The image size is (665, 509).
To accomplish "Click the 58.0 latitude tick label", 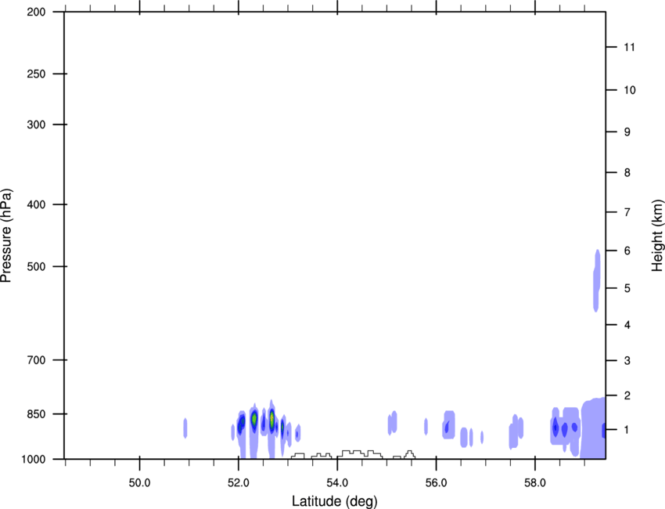I will coord(535,483).
